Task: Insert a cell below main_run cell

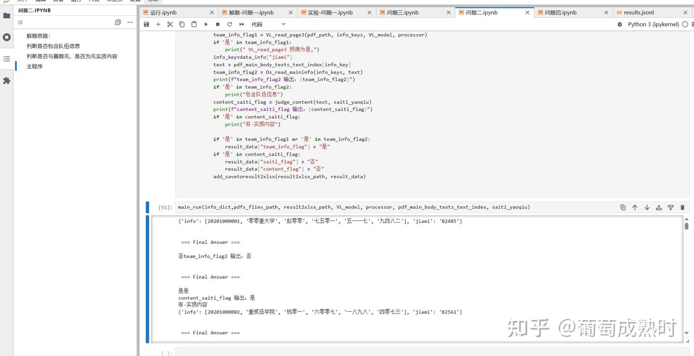Action: (x=670, y=207)
